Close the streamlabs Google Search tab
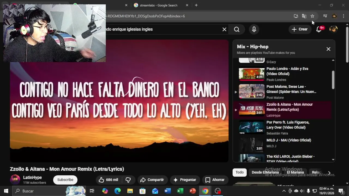The height and width of the screenshot is (196, 349). (187, 5)
